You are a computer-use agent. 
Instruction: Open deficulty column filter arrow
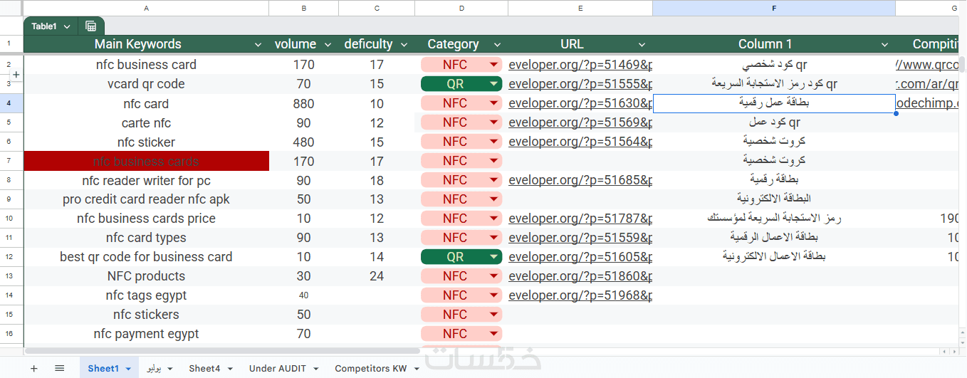(404, 44)
